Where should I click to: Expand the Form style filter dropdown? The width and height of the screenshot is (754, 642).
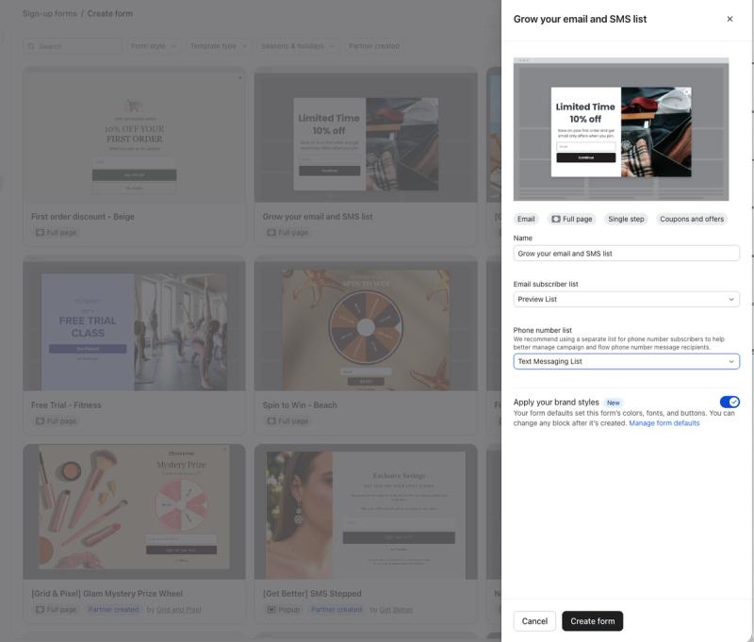tap(154, 46)
